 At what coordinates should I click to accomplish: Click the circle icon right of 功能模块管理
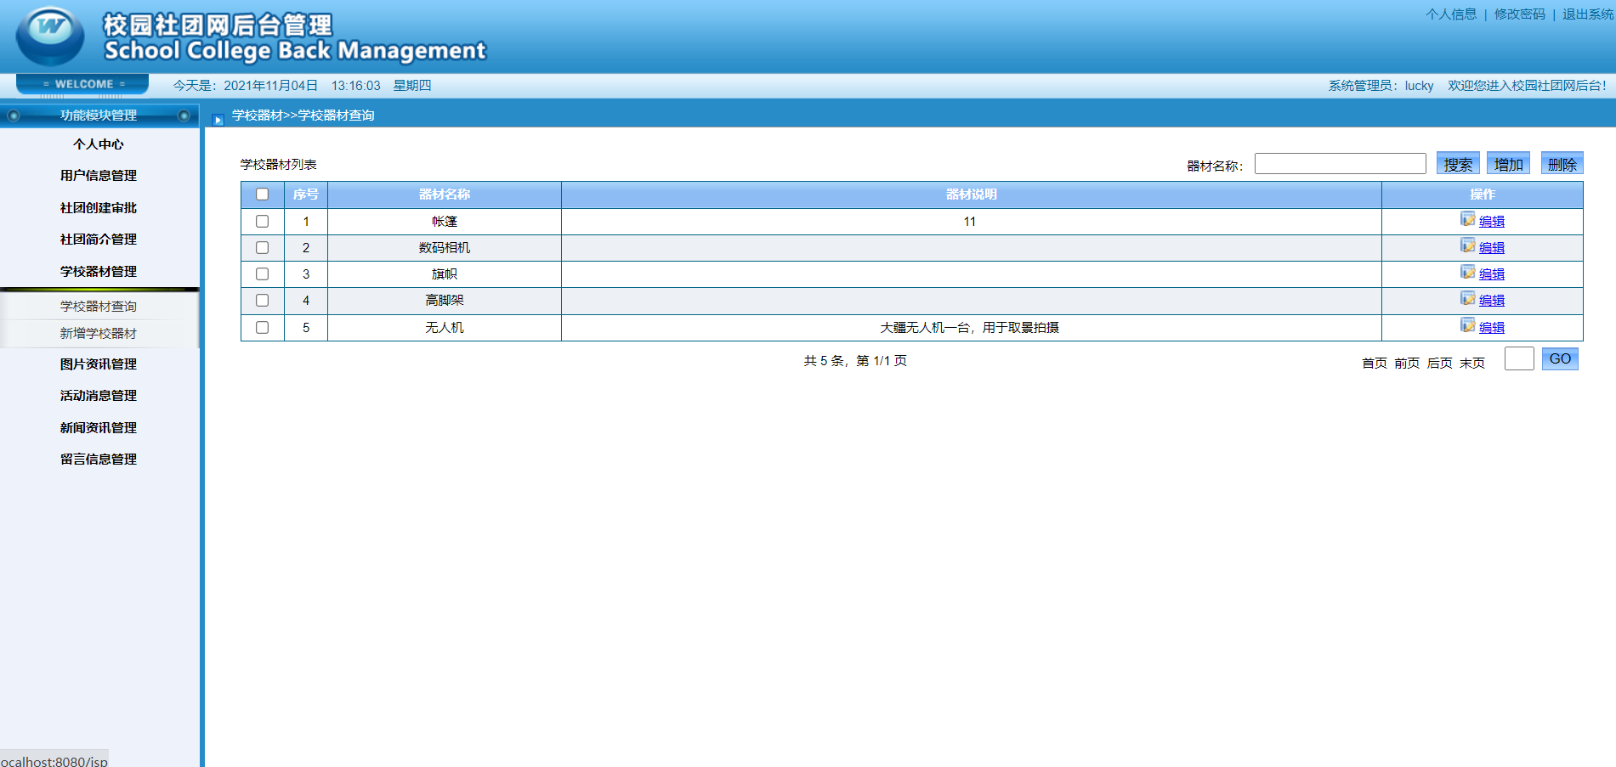pyautogui.click(x=184, y=116)
